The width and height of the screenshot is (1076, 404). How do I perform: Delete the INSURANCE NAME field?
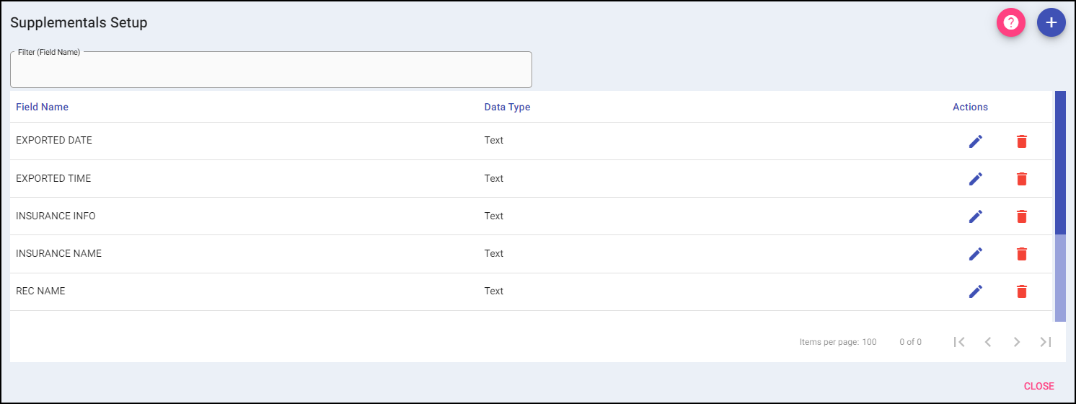coord(1021,254)
